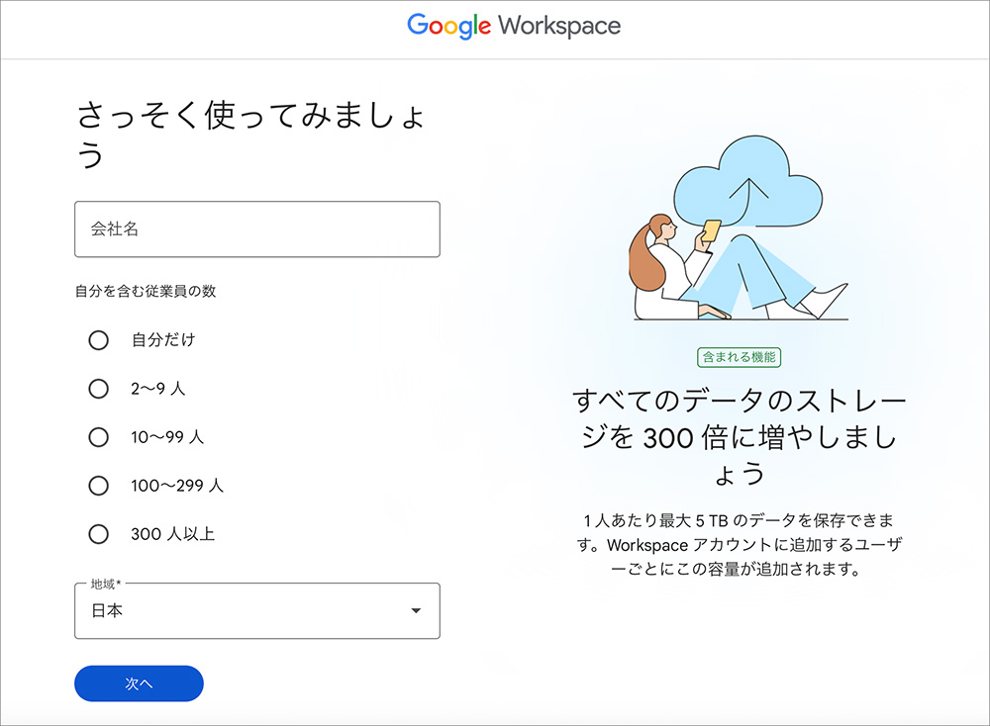Screen dimensions: 990x726
Task: Click the 自分を含む従業員の数 label
Action: pyautogui.click(x=135, y=291)
